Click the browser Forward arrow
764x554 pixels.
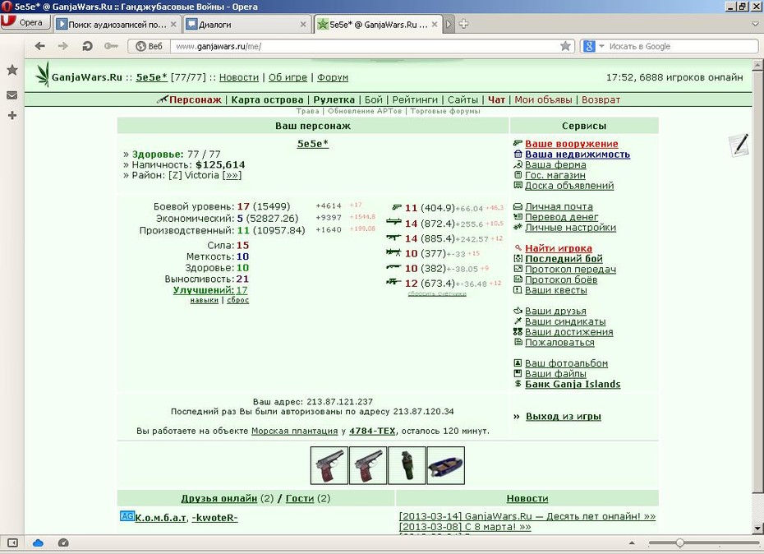[x=63, y=46]
